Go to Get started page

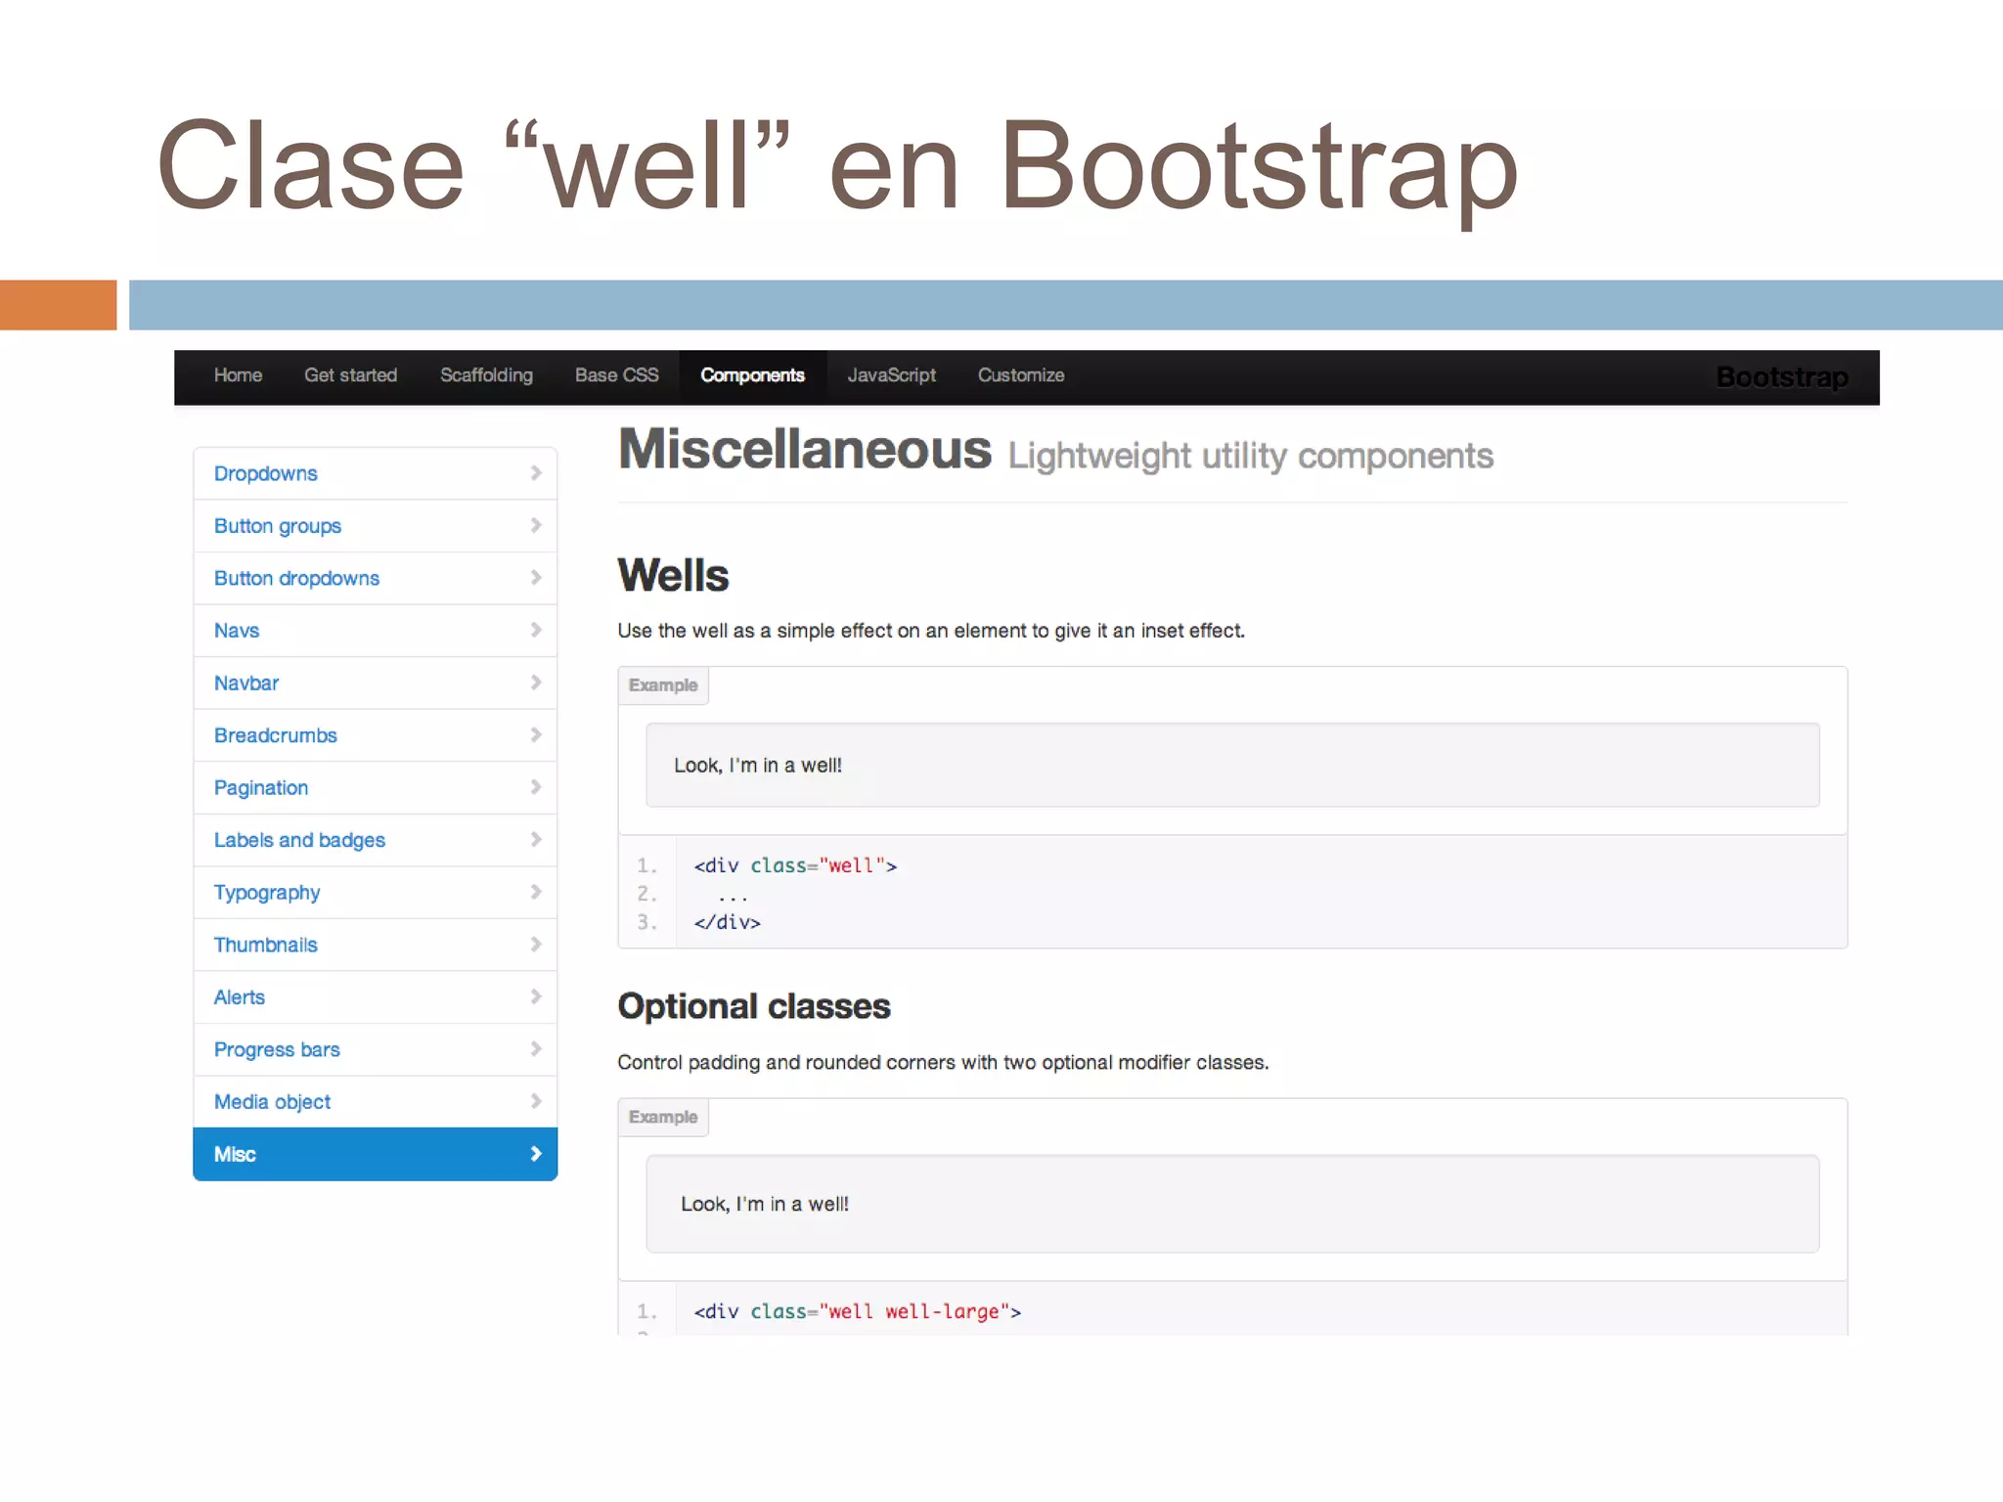coord(350,375)
